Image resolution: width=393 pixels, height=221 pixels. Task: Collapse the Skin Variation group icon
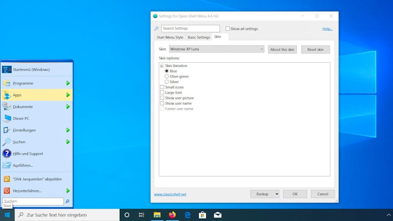pos(162,66)
